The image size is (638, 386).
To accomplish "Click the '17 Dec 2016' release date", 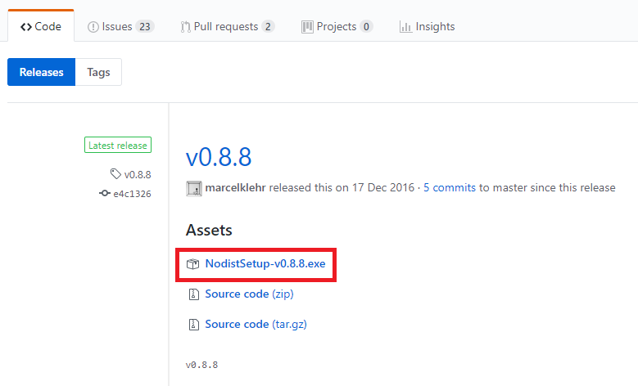I will point(382,187).
